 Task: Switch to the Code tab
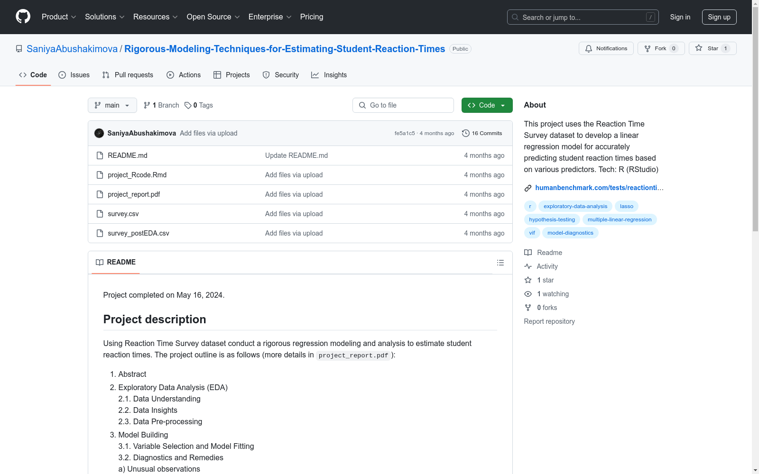pos(33,75)
